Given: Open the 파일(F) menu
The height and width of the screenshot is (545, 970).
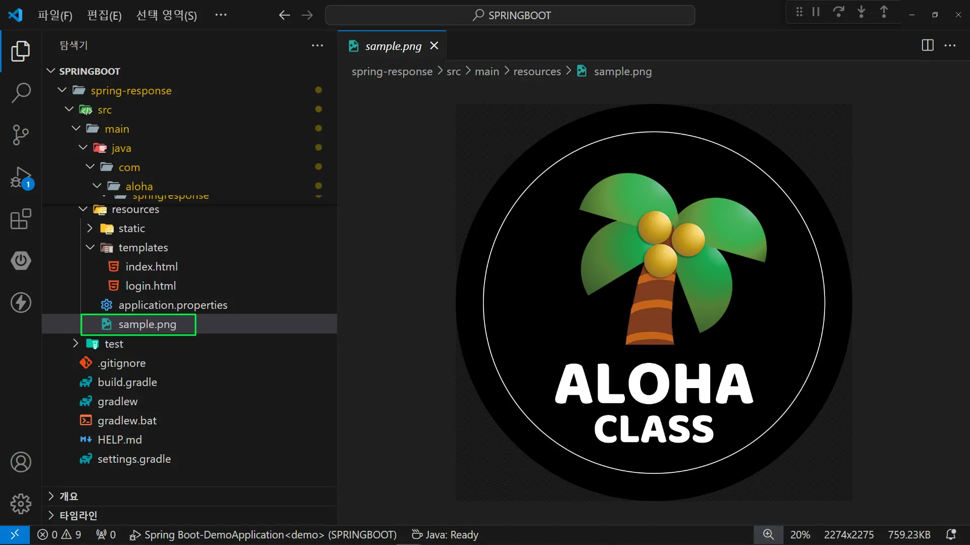Looking at the screenshot, I should pos(55,15).
